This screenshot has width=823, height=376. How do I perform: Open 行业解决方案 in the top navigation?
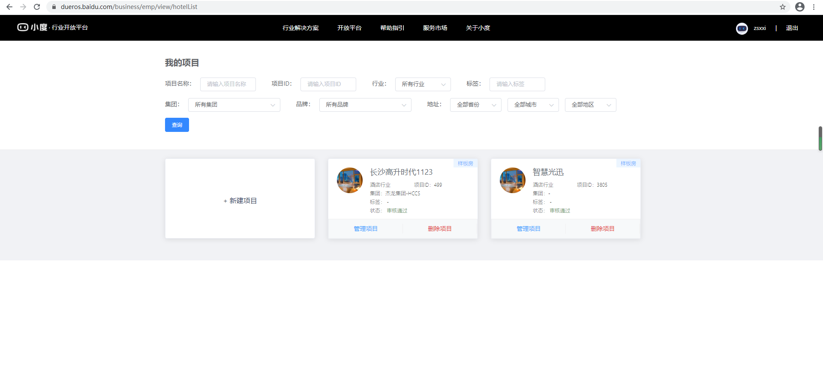[x=300, y=28]
